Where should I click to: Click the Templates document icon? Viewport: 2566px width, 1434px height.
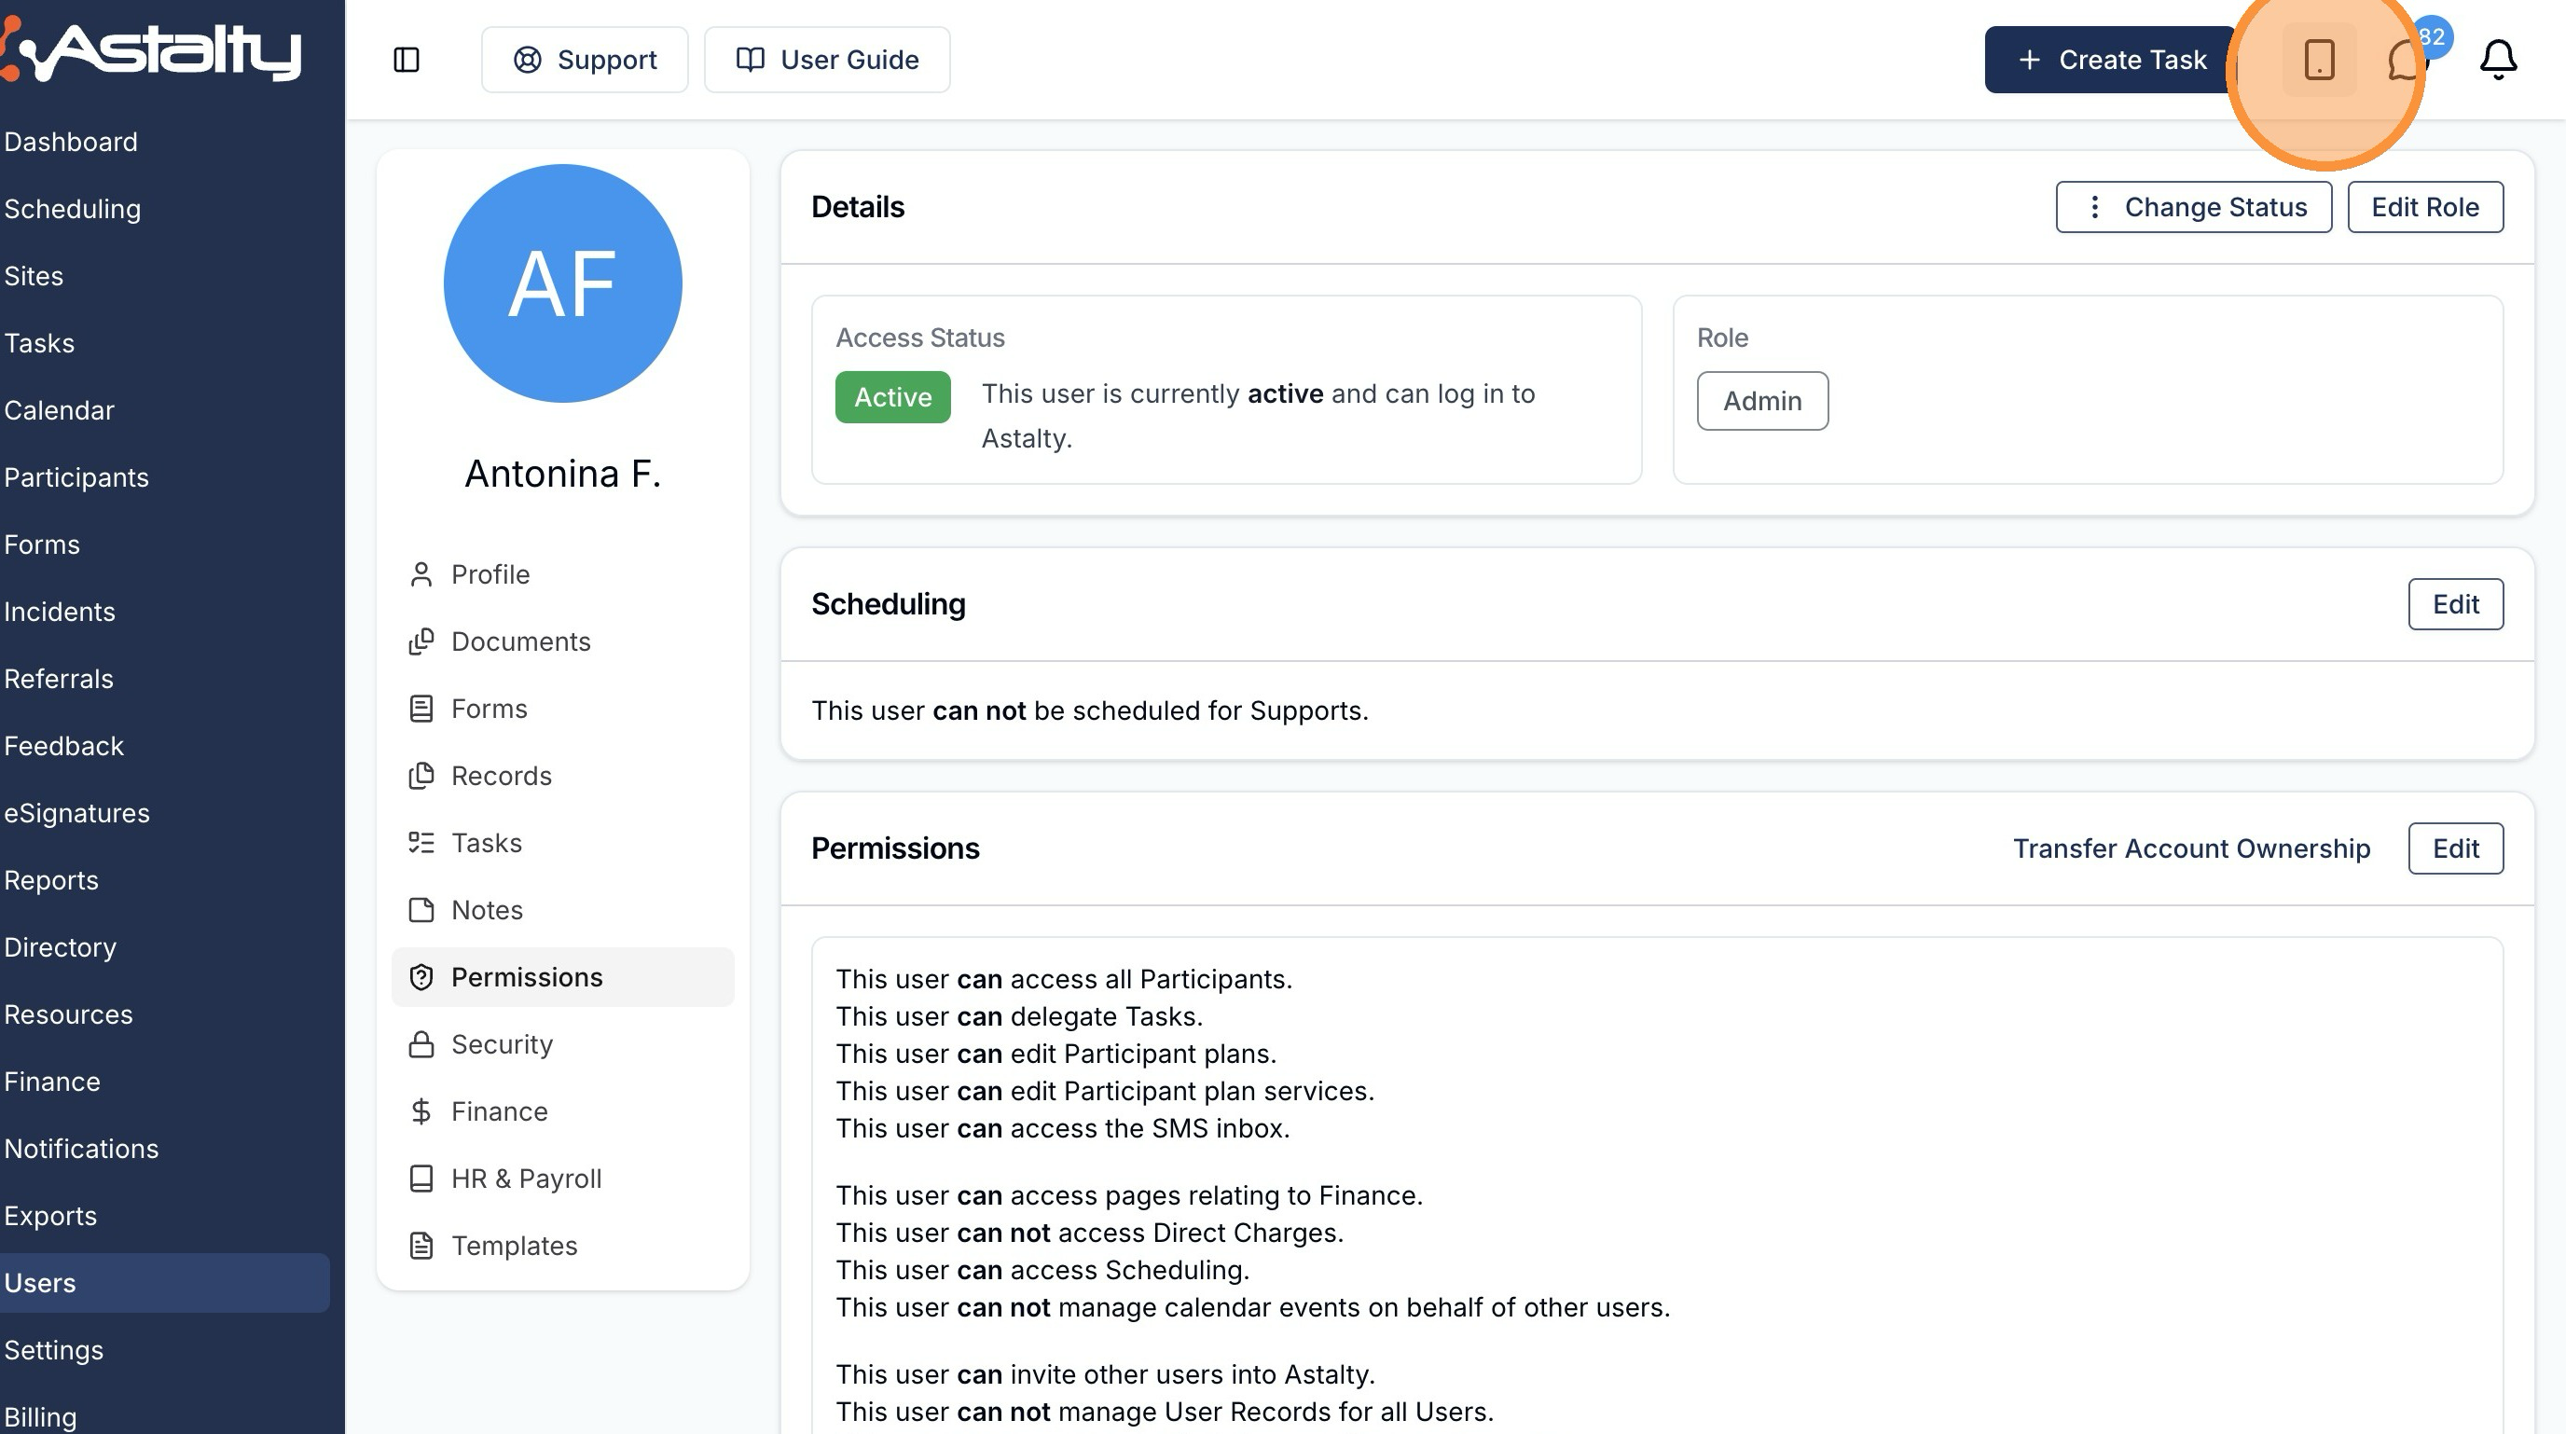point(421,1246)
